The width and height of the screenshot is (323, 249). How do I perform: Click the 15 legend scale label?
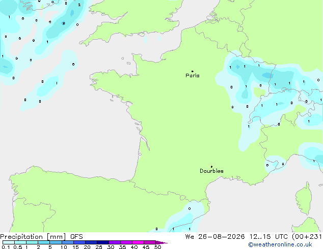coord(75,247)
